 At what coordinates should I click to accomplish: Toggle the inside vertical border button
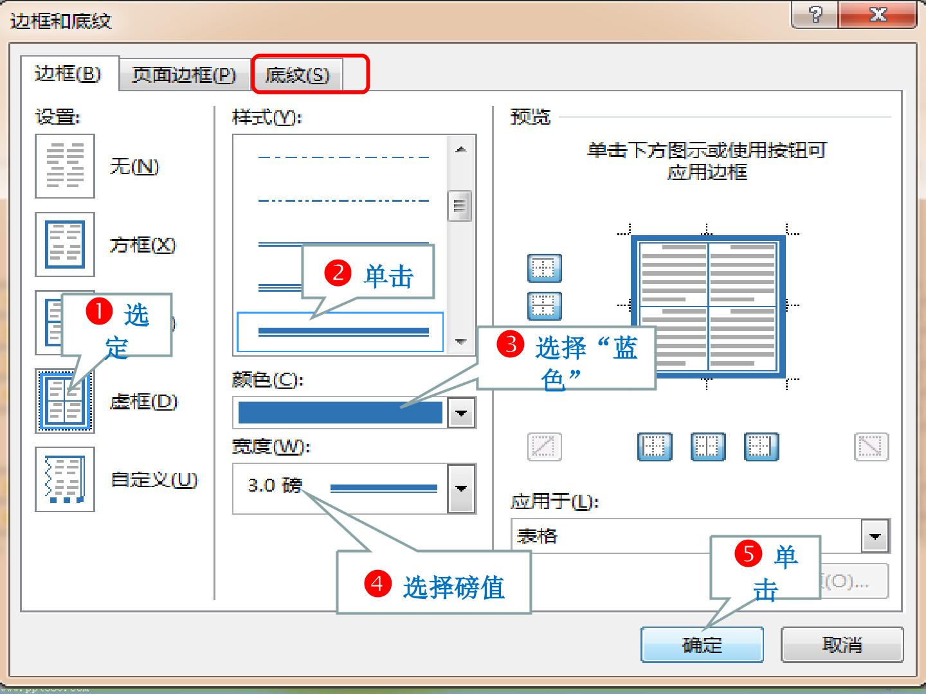(708, 447)
